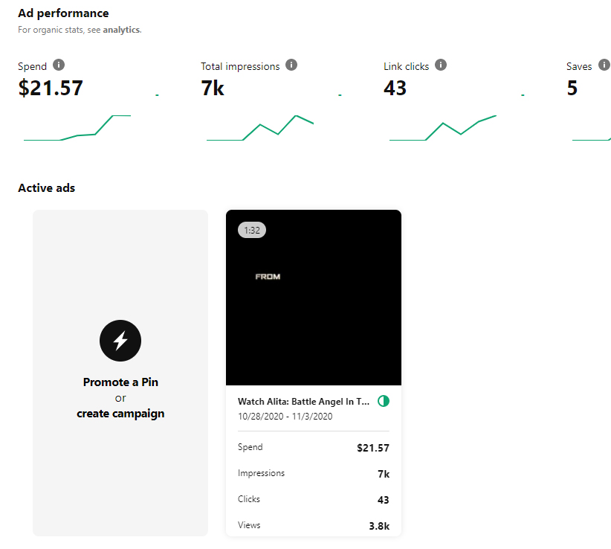Click the Total impressions info icon
The width and height of the screenshot is (611, 549).
click(291, 65)
